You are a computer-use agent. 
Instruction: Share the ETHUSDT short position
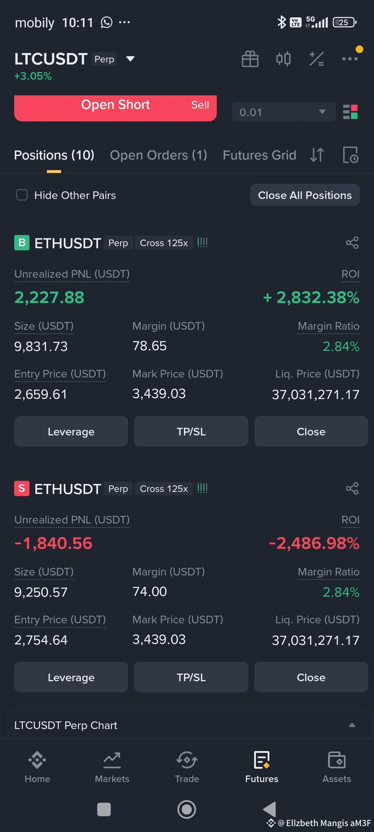point(352,488)
